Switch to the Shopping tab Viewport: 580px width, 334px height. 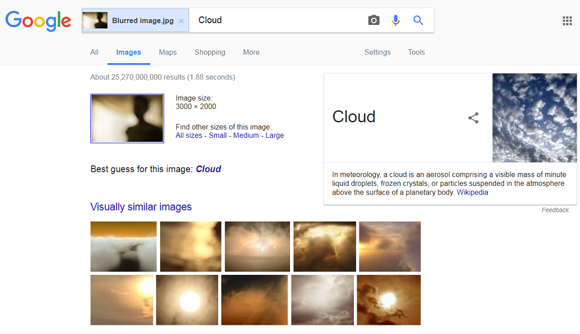click(209, 52)
